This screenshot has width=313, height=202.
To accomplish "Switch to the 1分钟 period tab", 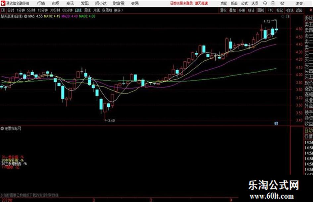I will 21,10.
